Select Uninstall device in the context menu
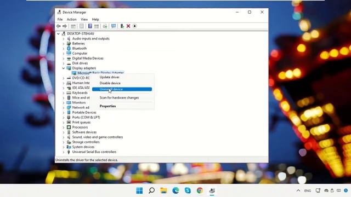The image size is (351, 197). click(x=122, y=89)
